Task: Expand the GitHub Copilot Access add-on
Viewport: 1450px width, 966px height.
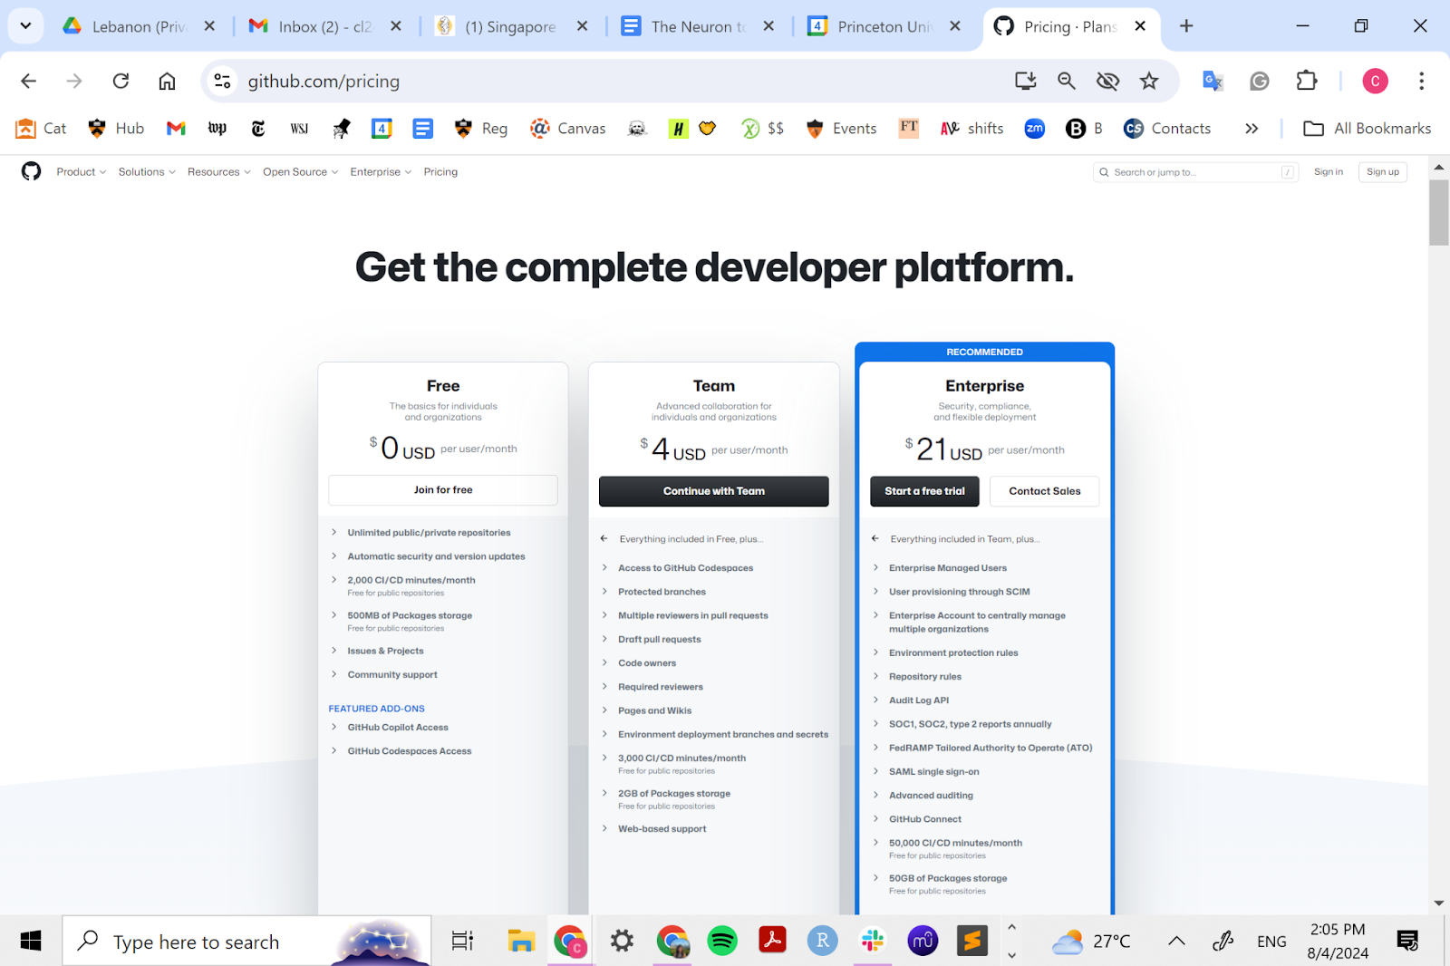Action: [390, 728]
